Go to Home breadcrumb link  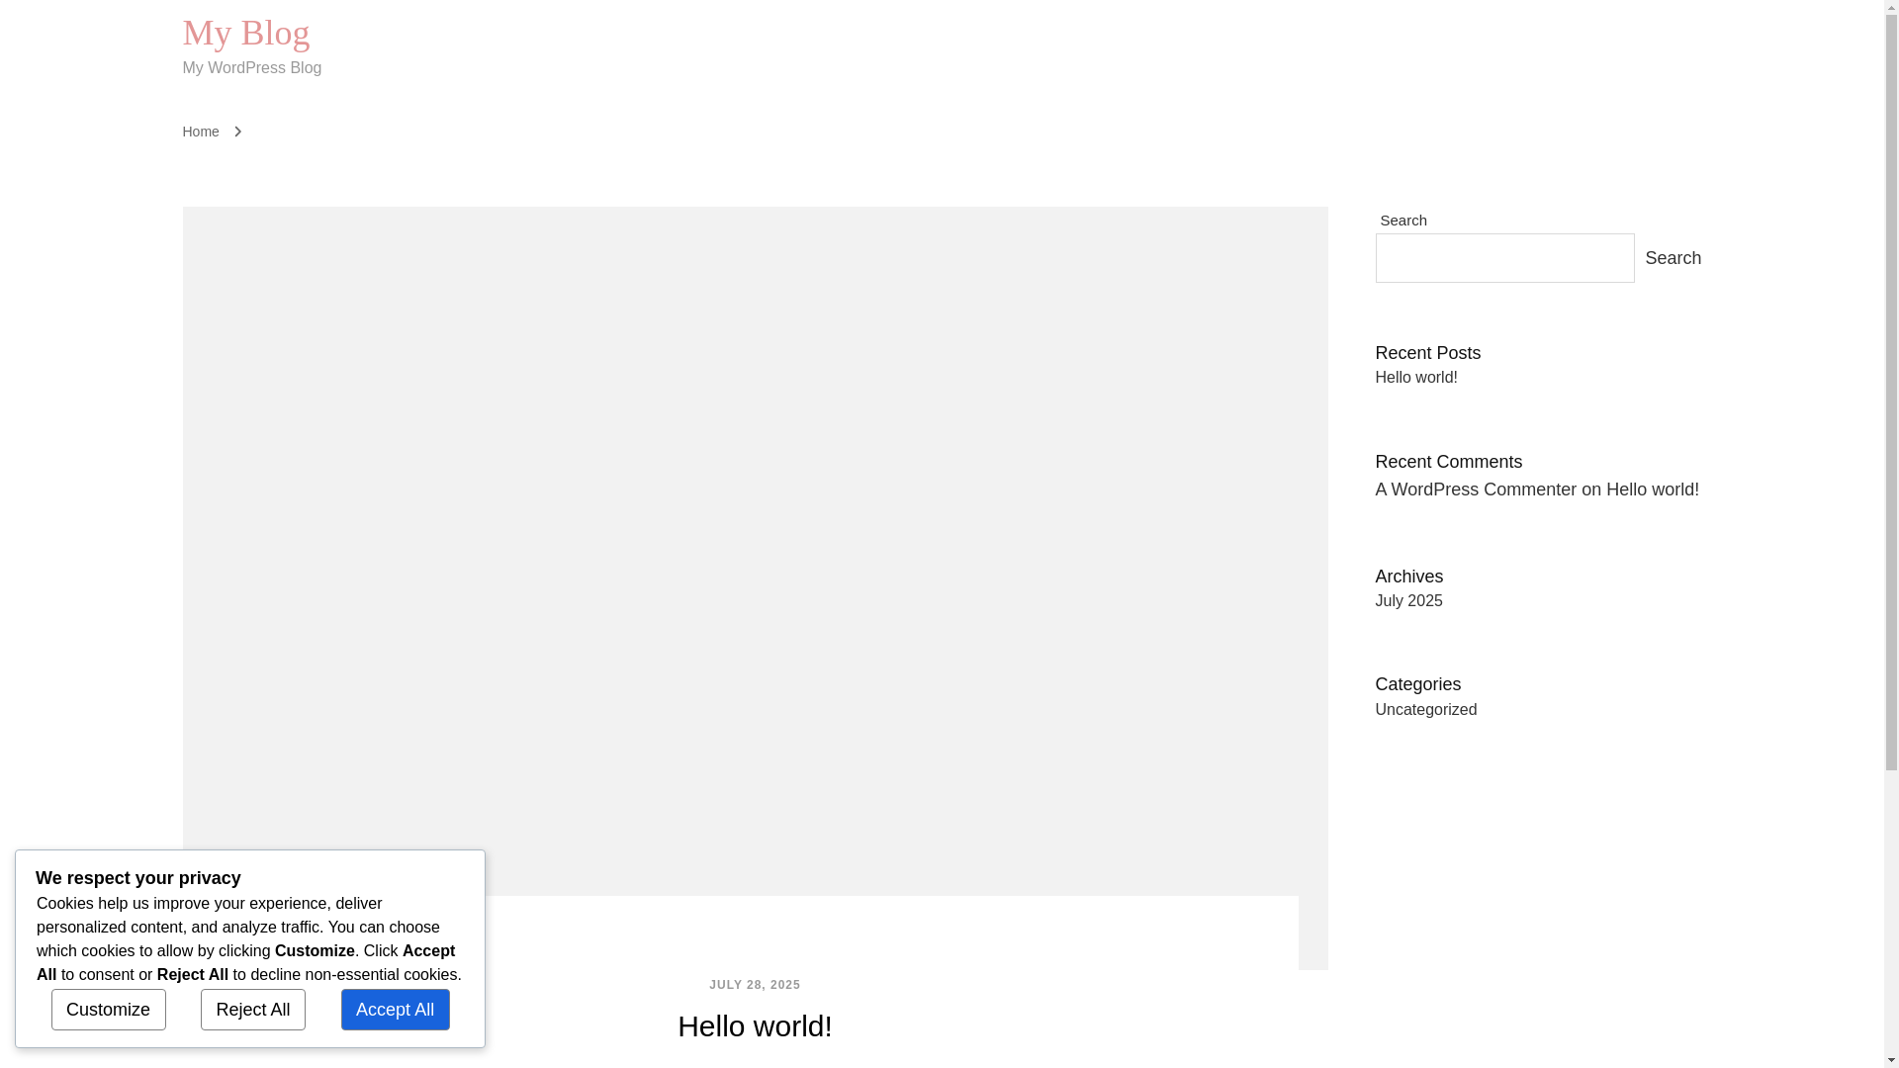[200, 132]
